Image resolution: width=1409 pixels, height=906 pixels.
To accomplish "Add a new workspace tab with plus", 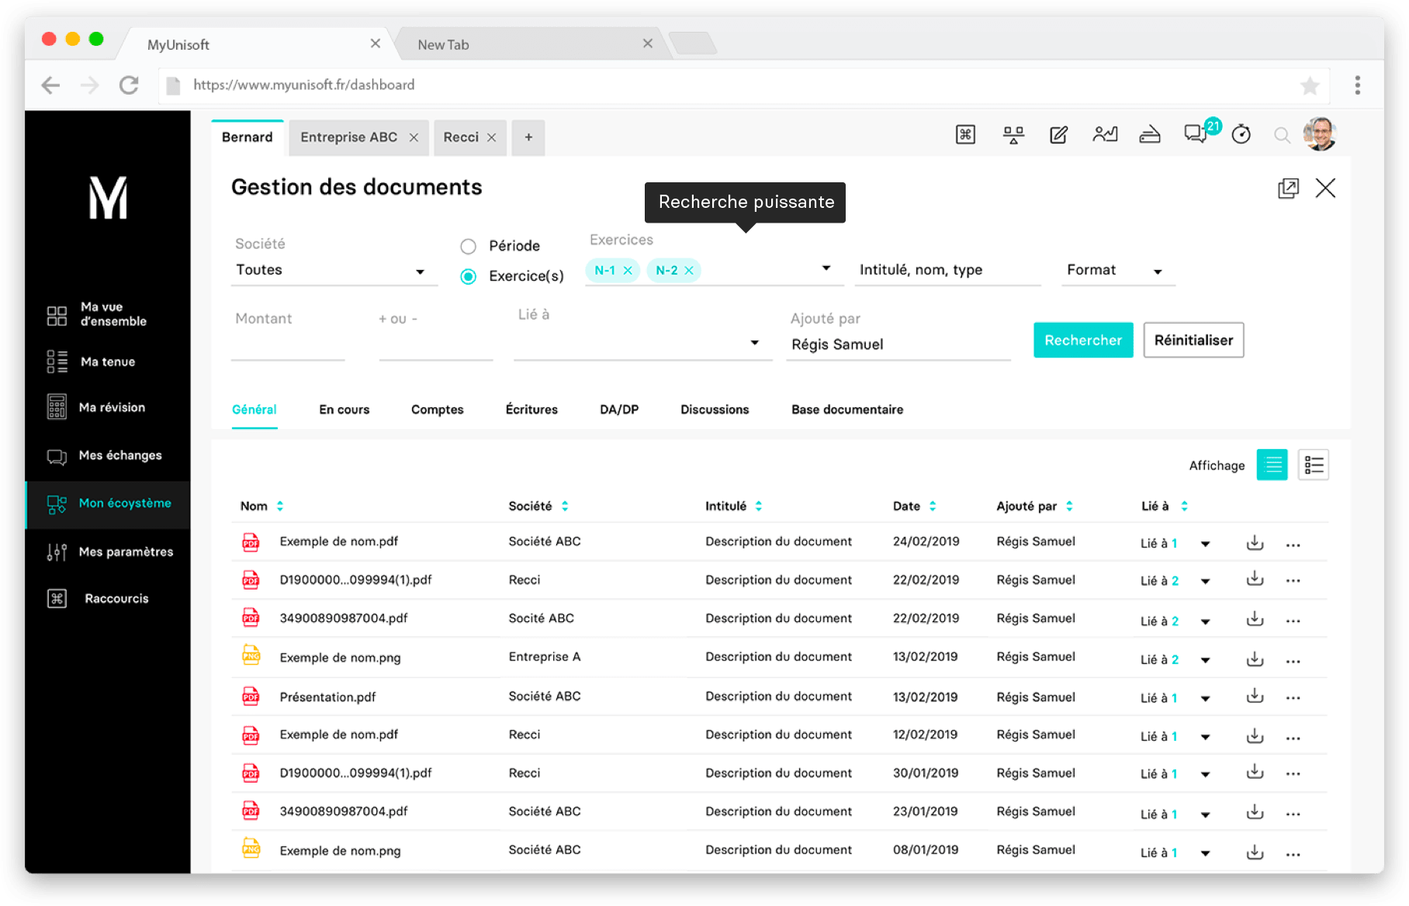I will tap(528, 137).
